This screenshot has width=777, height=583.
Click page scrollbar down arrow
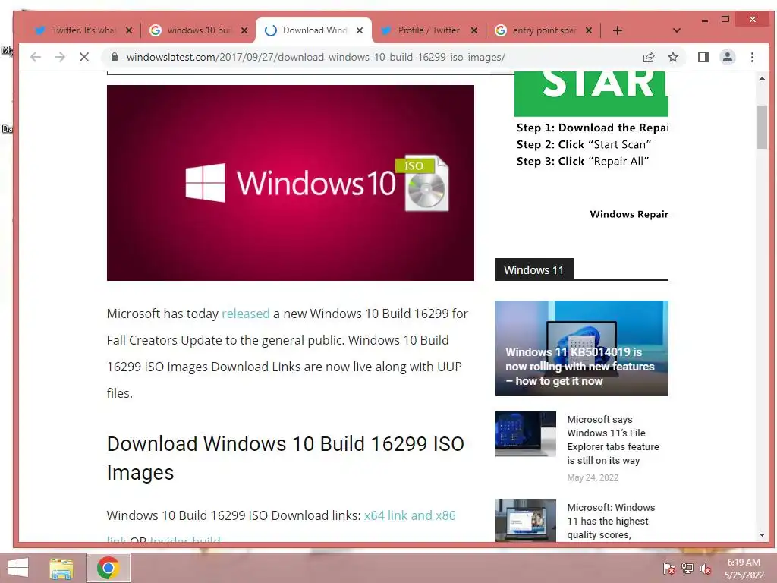coord(762,535)
